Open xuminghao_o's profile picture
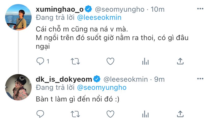Image resolution: width=211 pixels, height=122 pixels. (18, 17)
